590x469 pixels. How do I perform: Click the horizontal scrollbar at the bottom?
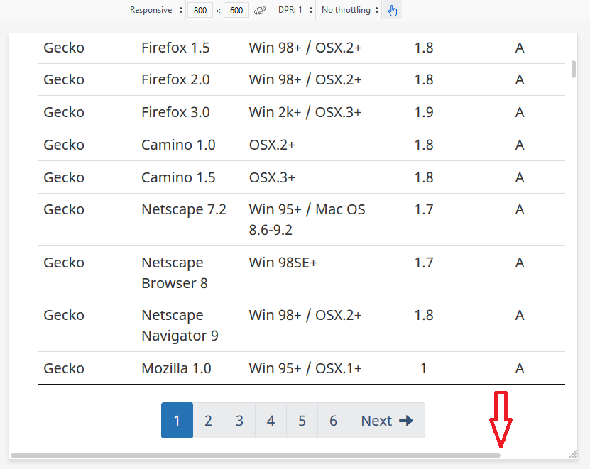point(256,456)
